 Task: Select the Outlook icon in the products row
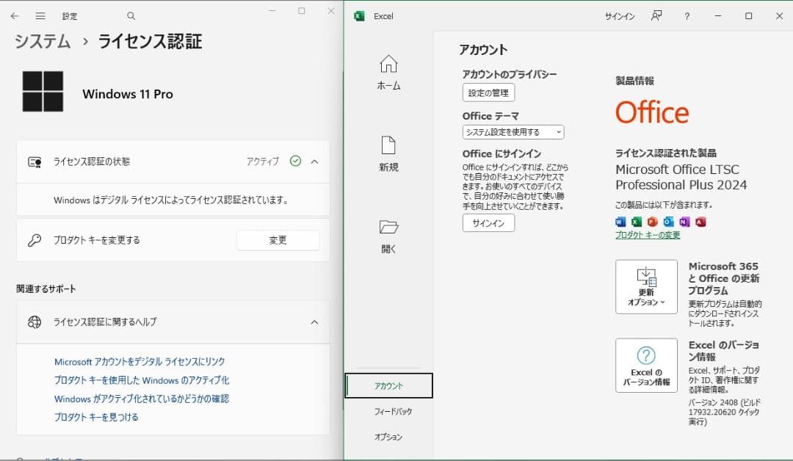point(668,222)
